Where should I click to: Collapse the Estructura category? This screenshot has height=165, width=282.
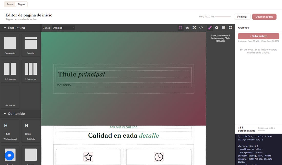pyautogui.click(x=21, y=28)
